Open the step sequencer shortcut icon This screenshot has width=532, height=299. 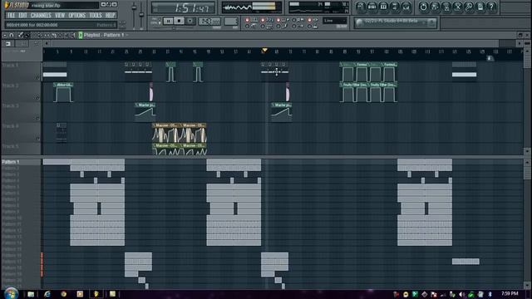pyautogui.click(x=372, y=7)
